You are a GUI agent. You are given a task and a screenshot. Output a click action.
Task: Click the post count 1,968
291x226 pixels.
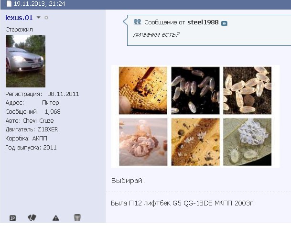click(x=53, y=111)
